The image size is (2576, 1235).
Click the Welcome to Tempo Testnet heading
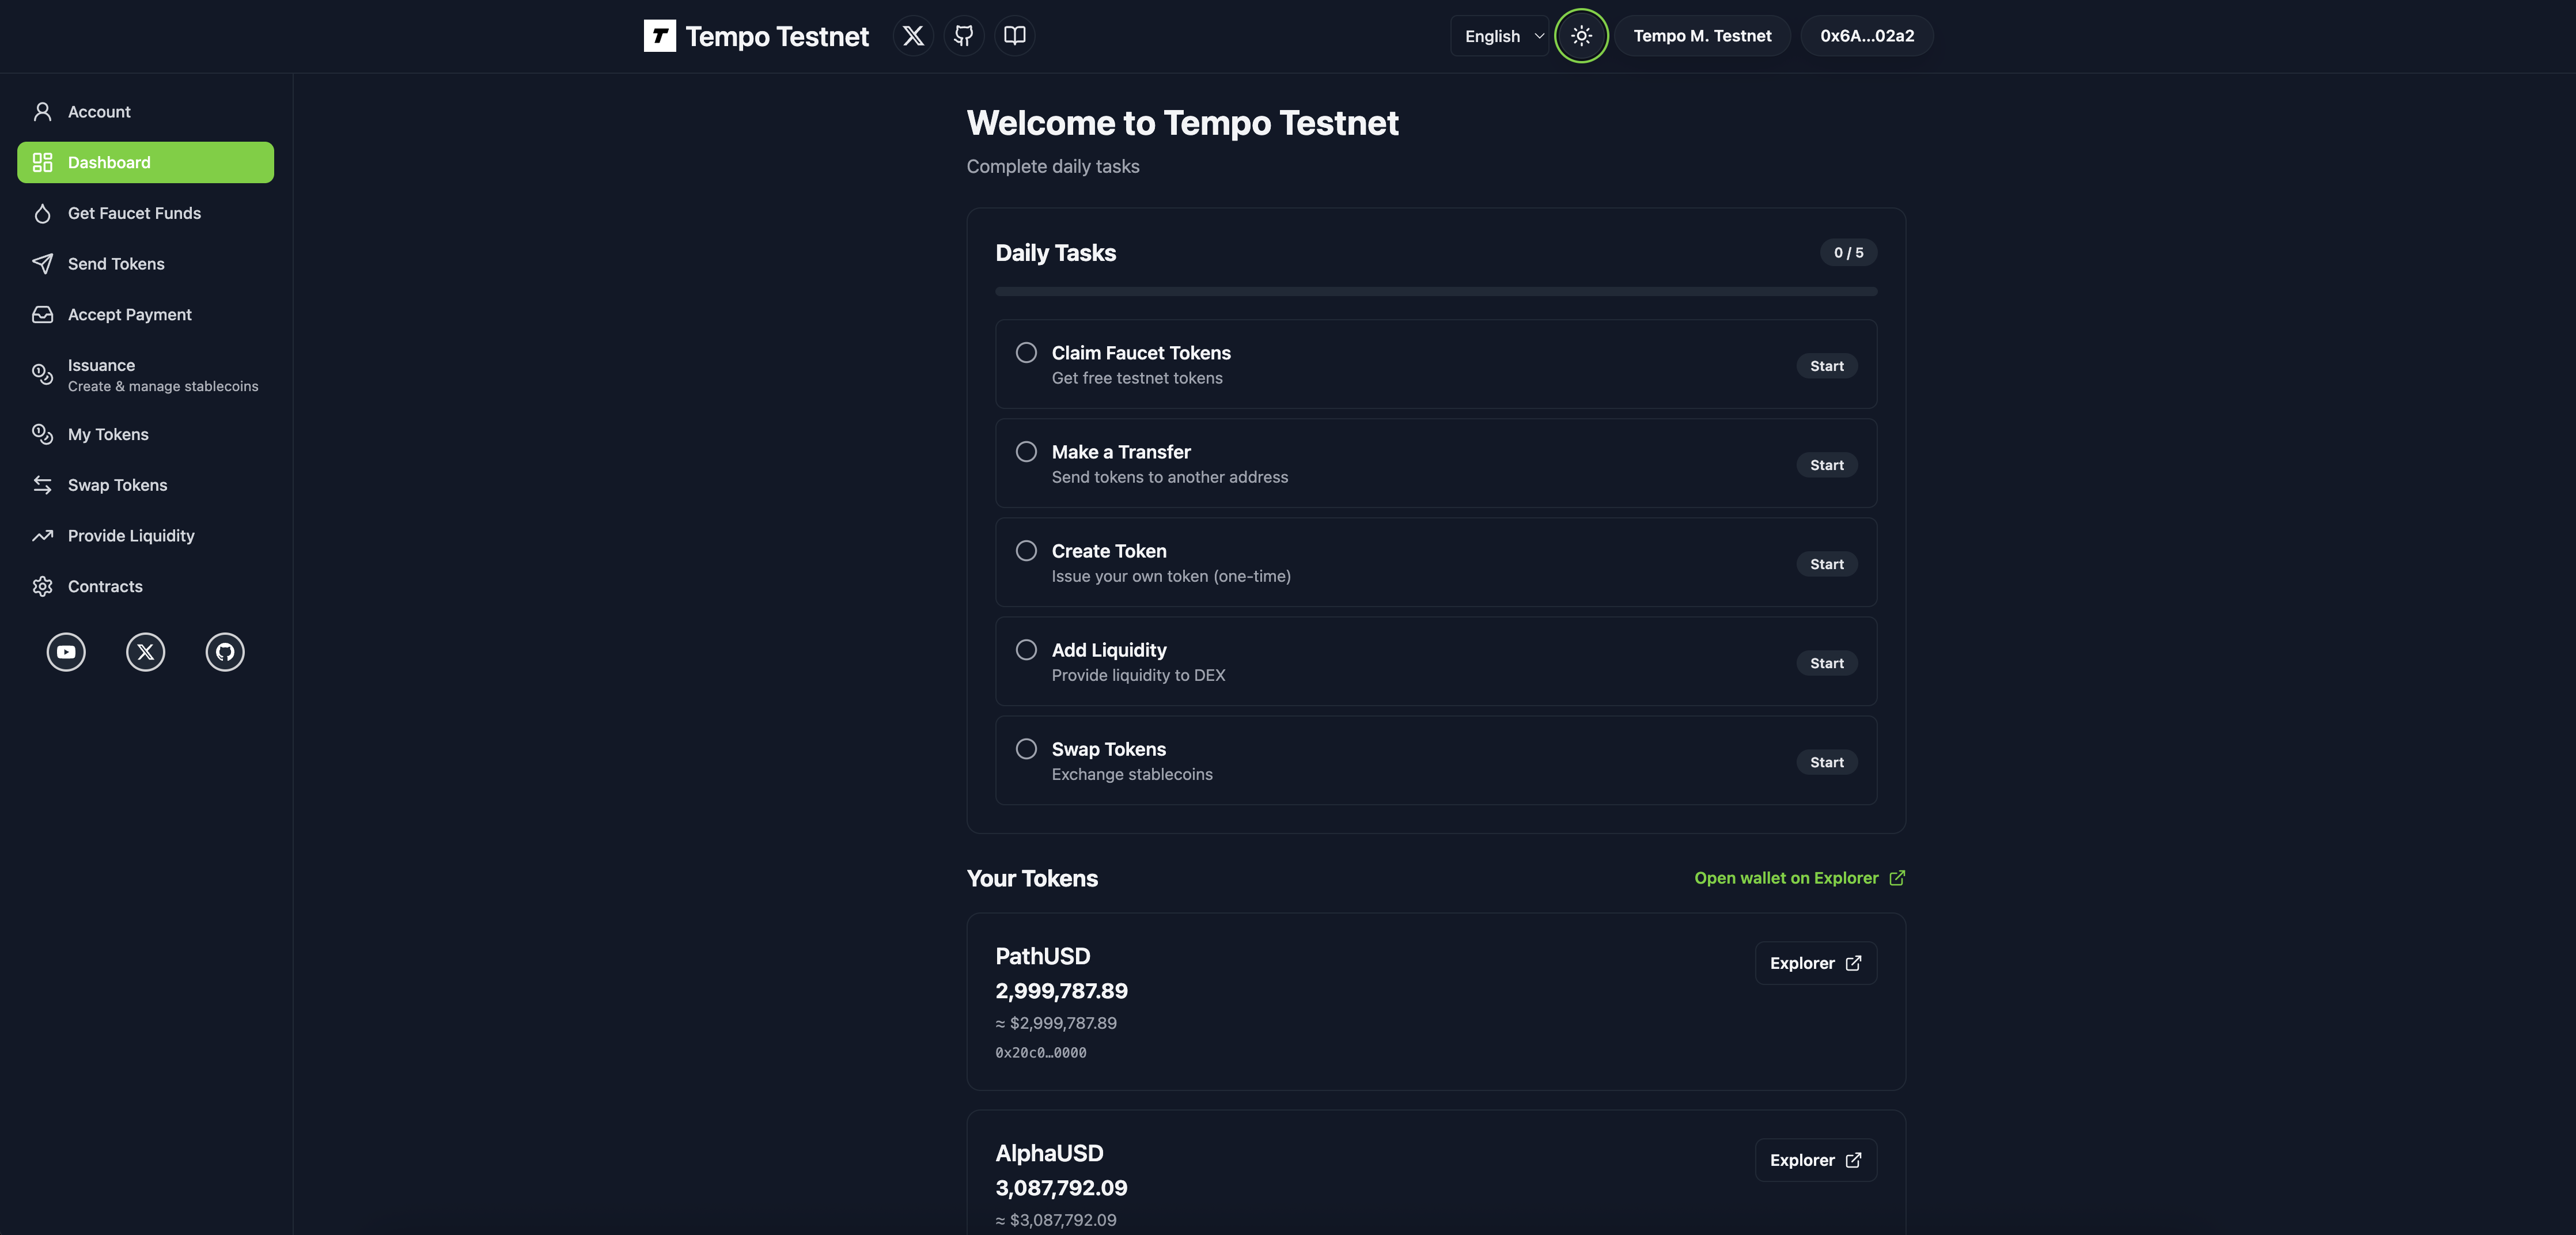click(x=1182, y=123)
